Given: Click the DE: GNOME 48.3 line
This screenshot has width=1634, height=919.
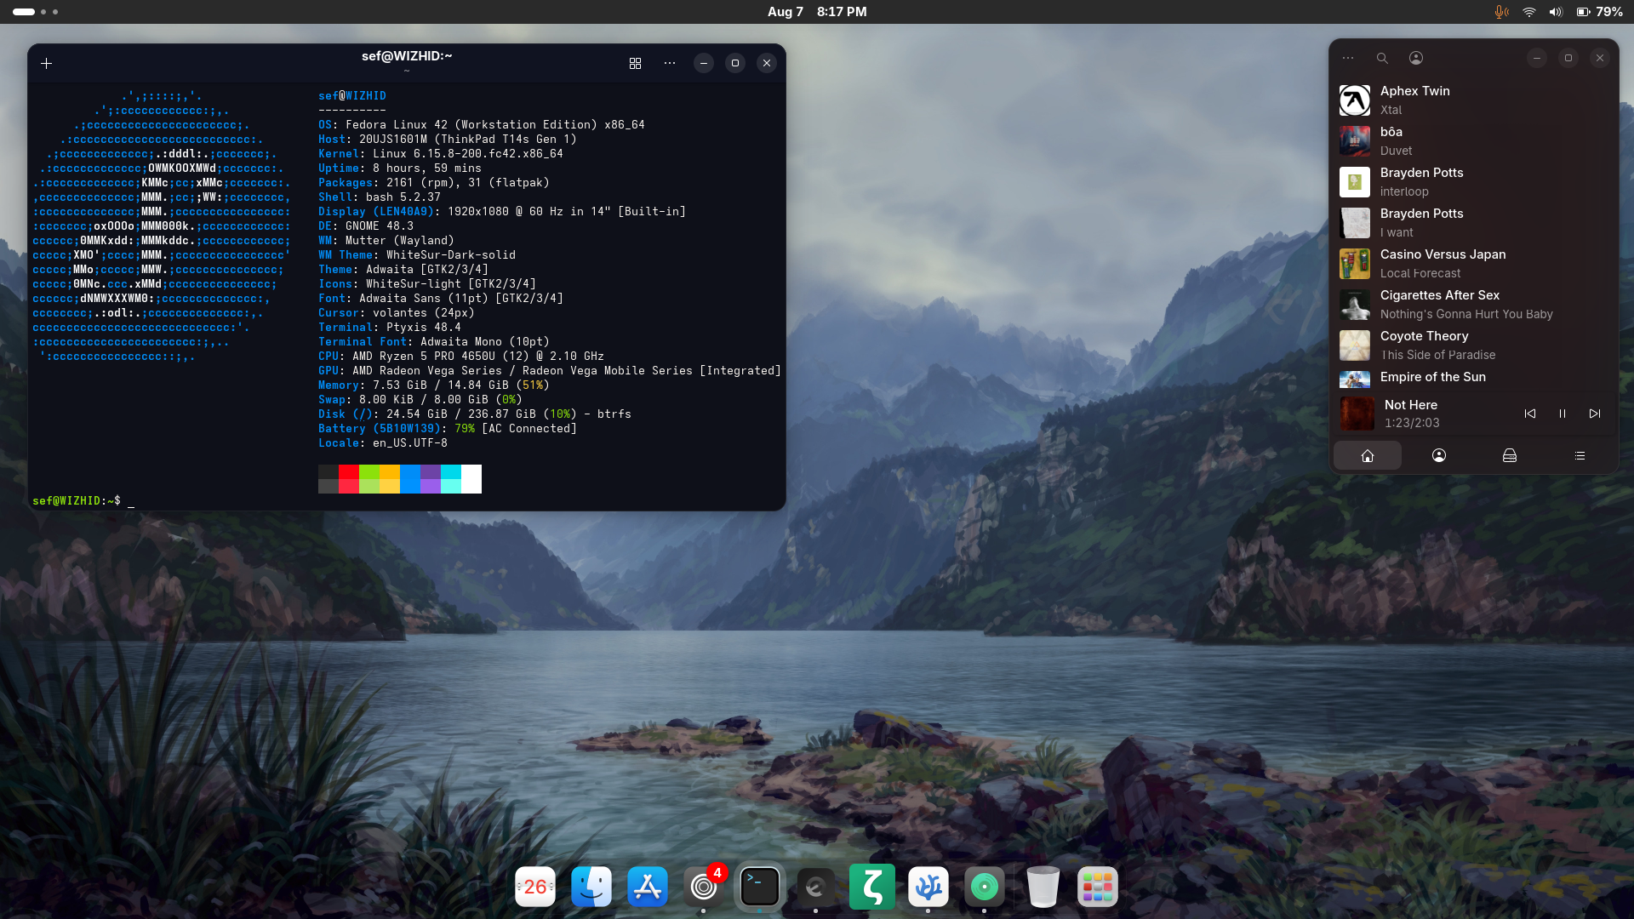Looking at the screenshot, I should (366, 226).
